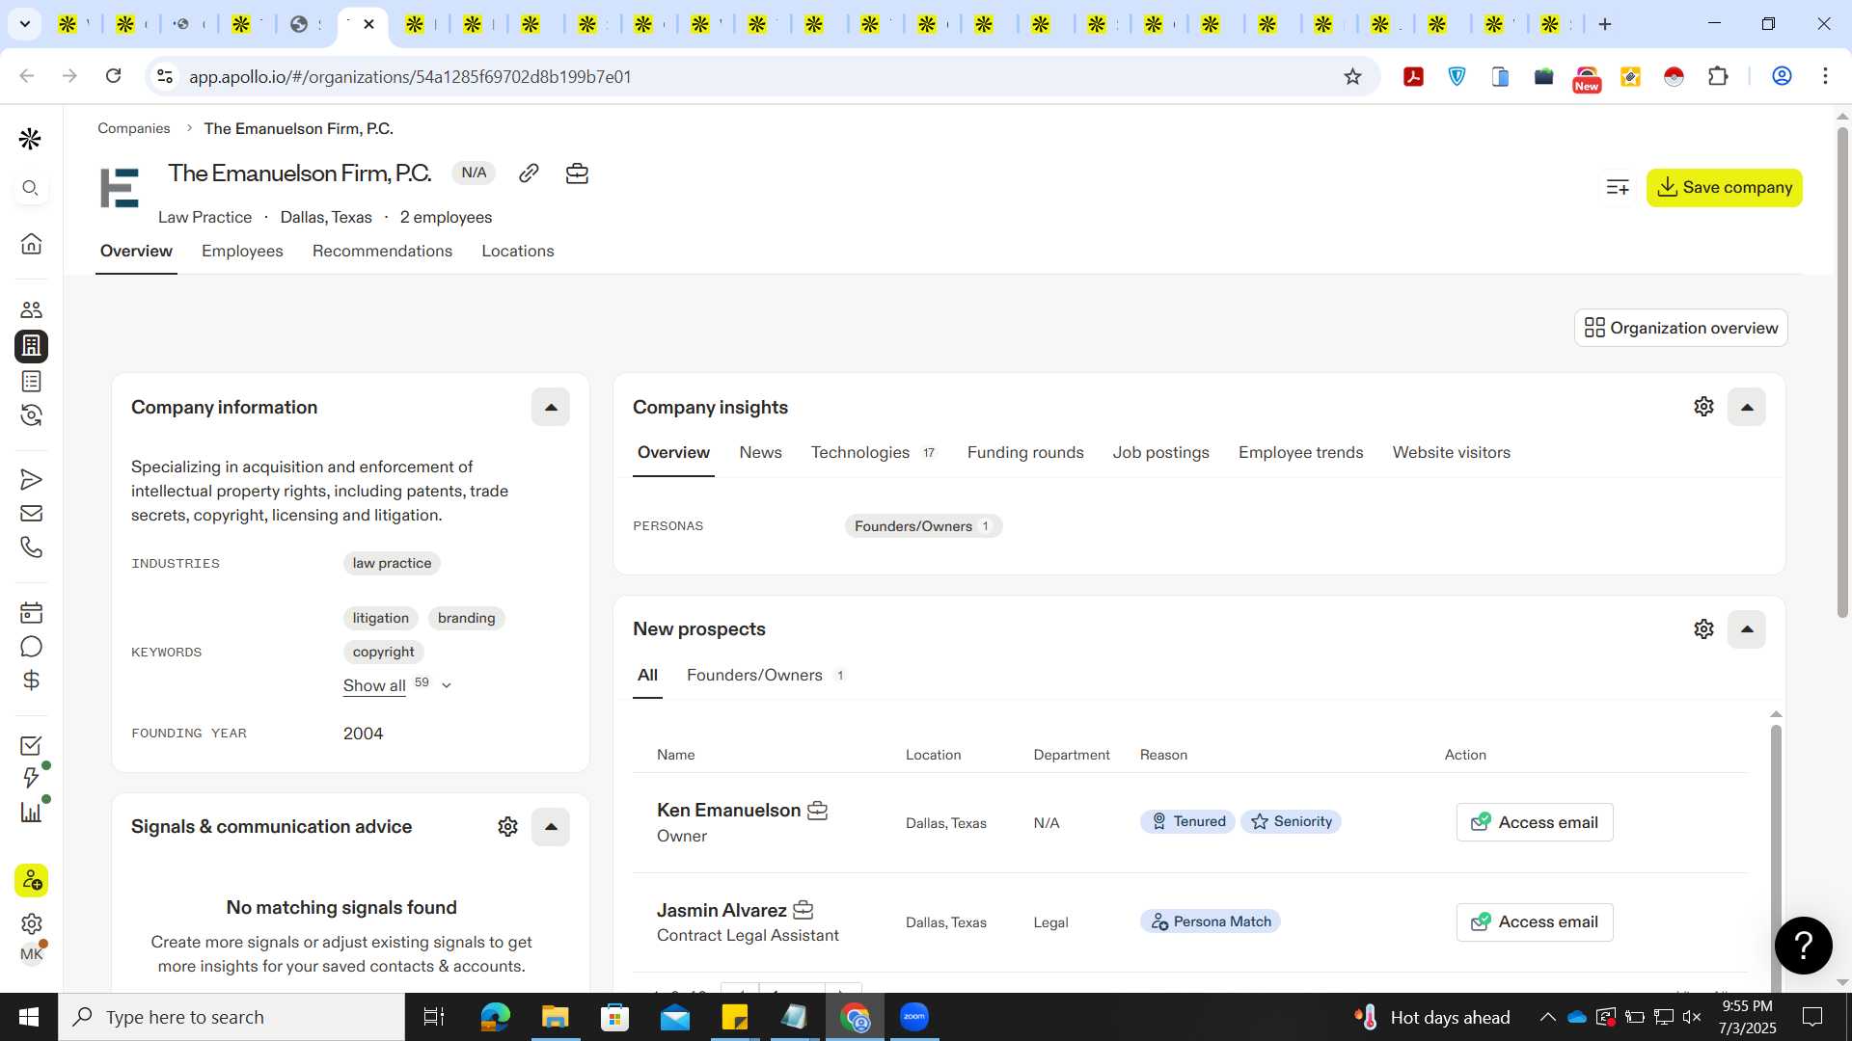Switch to the Recommendations tab
This screenshot has height=1041, width=1852.
click(382, 251)
